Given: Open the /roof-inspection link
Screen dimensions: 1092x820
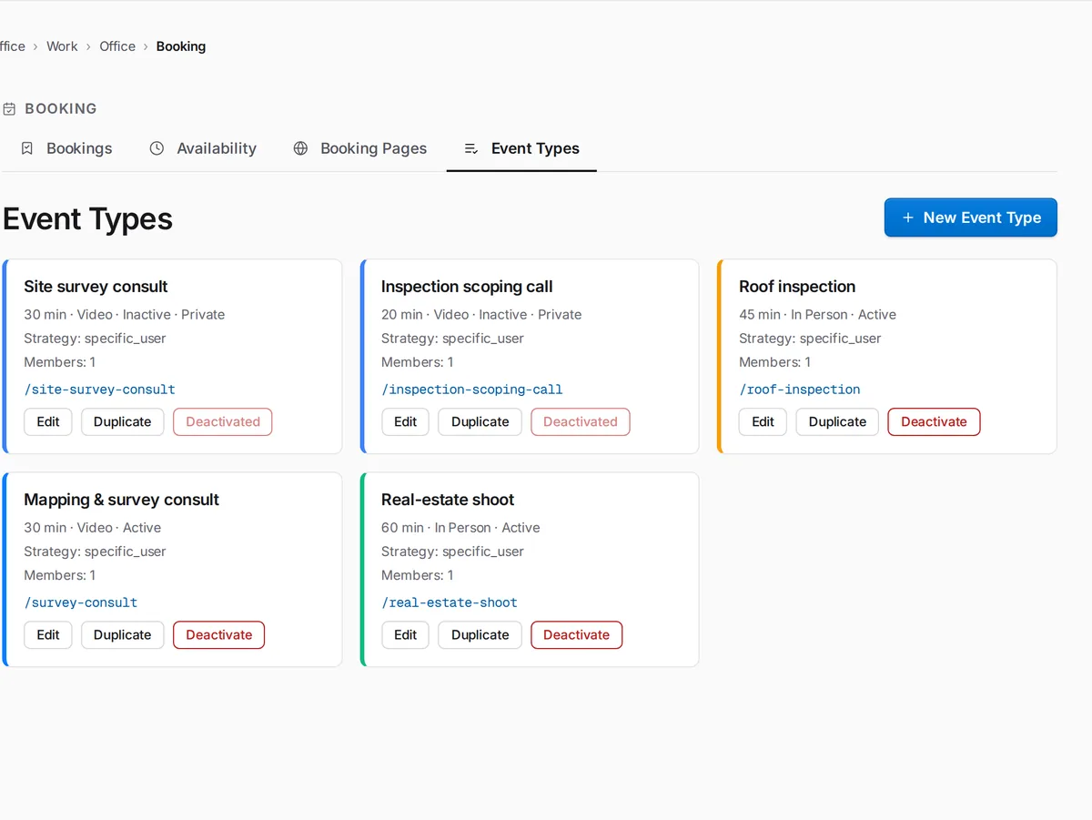Looking at the screenshot, I should [799, 390].
